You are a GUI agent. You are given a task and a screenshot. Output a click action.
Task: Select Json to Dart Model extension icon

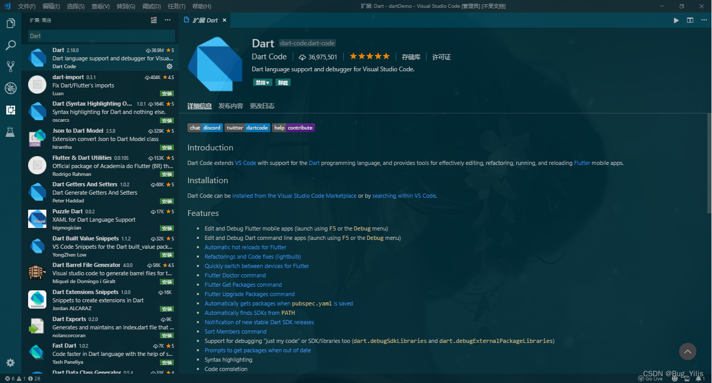pos(37,138)
